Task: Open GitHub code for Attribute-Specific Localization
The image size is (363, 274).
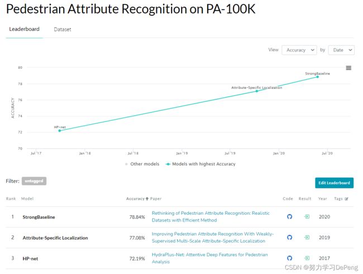Action: click(x=289, y=238)
